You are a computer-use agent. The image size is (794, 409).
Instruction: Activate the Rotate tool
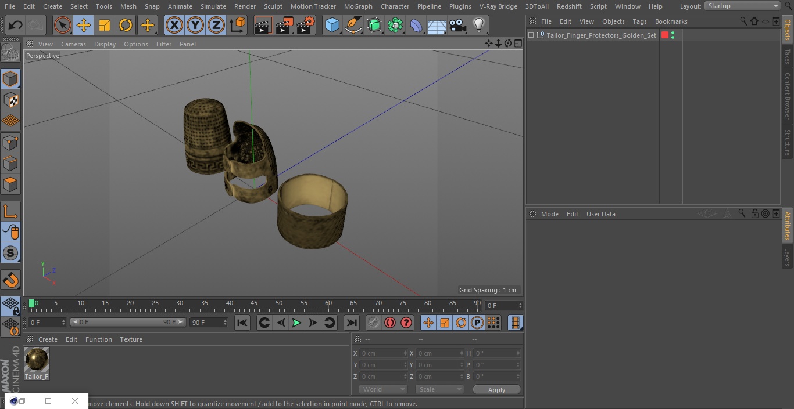pyautogui.click(x=126, y=25)
